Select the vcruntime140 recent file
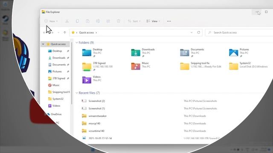The width and height of the screenshot is (273, 153). [x=96, y=131]
